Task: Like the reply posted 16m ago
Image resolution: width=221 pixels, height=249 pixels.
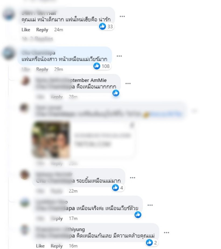Action: [x=40, y=246]
